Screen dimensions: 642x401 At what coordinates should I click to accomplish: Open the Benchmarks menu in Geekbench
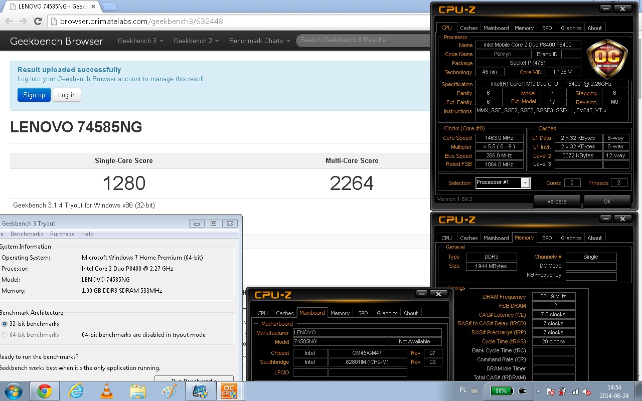27,234
